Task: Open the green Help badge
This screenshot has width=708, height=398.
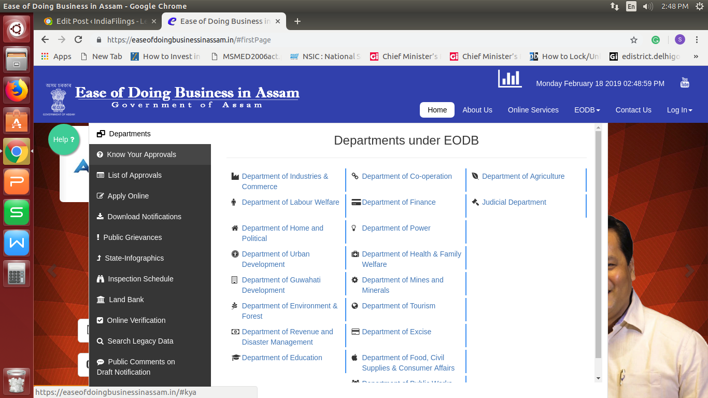Action: pyautogui.click(x=63, y=139)
